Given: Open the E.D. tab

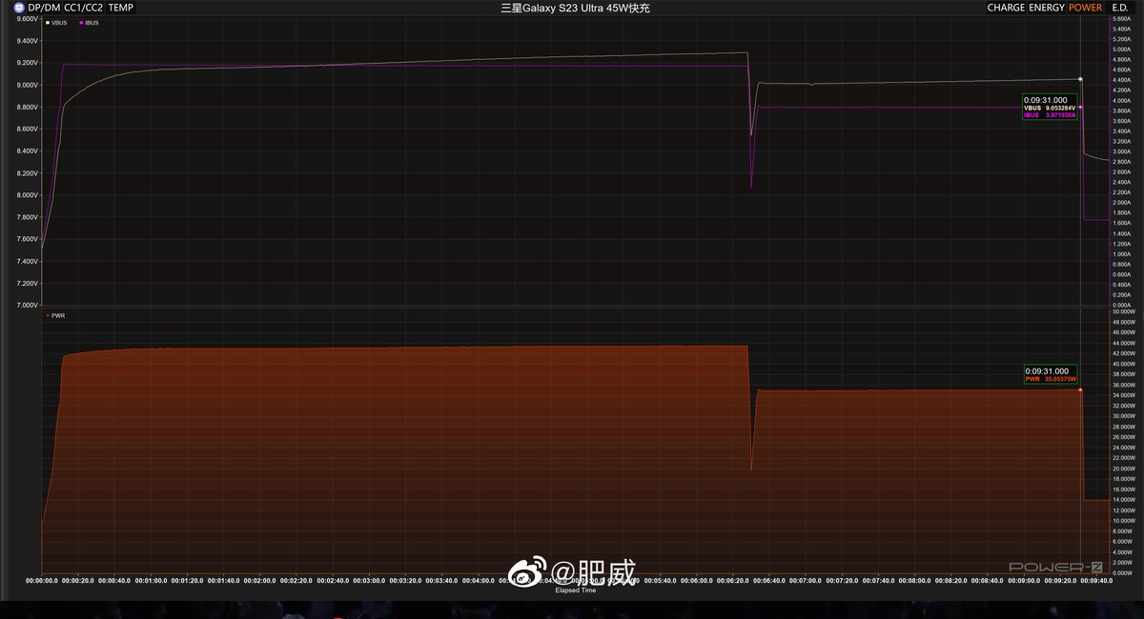Looking at the screenshot, I should (1120, 8).
